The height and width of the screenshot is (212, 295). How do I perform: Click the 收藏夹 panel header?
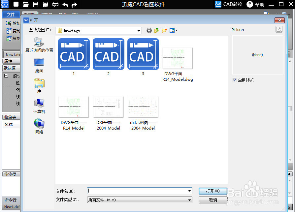11,117
